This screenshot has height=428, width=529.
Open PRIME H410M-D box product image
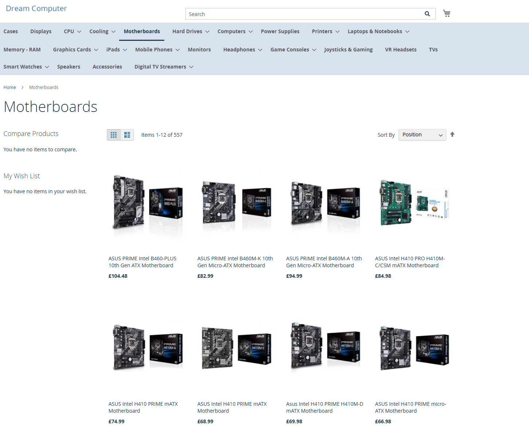(x=326, y=348)
